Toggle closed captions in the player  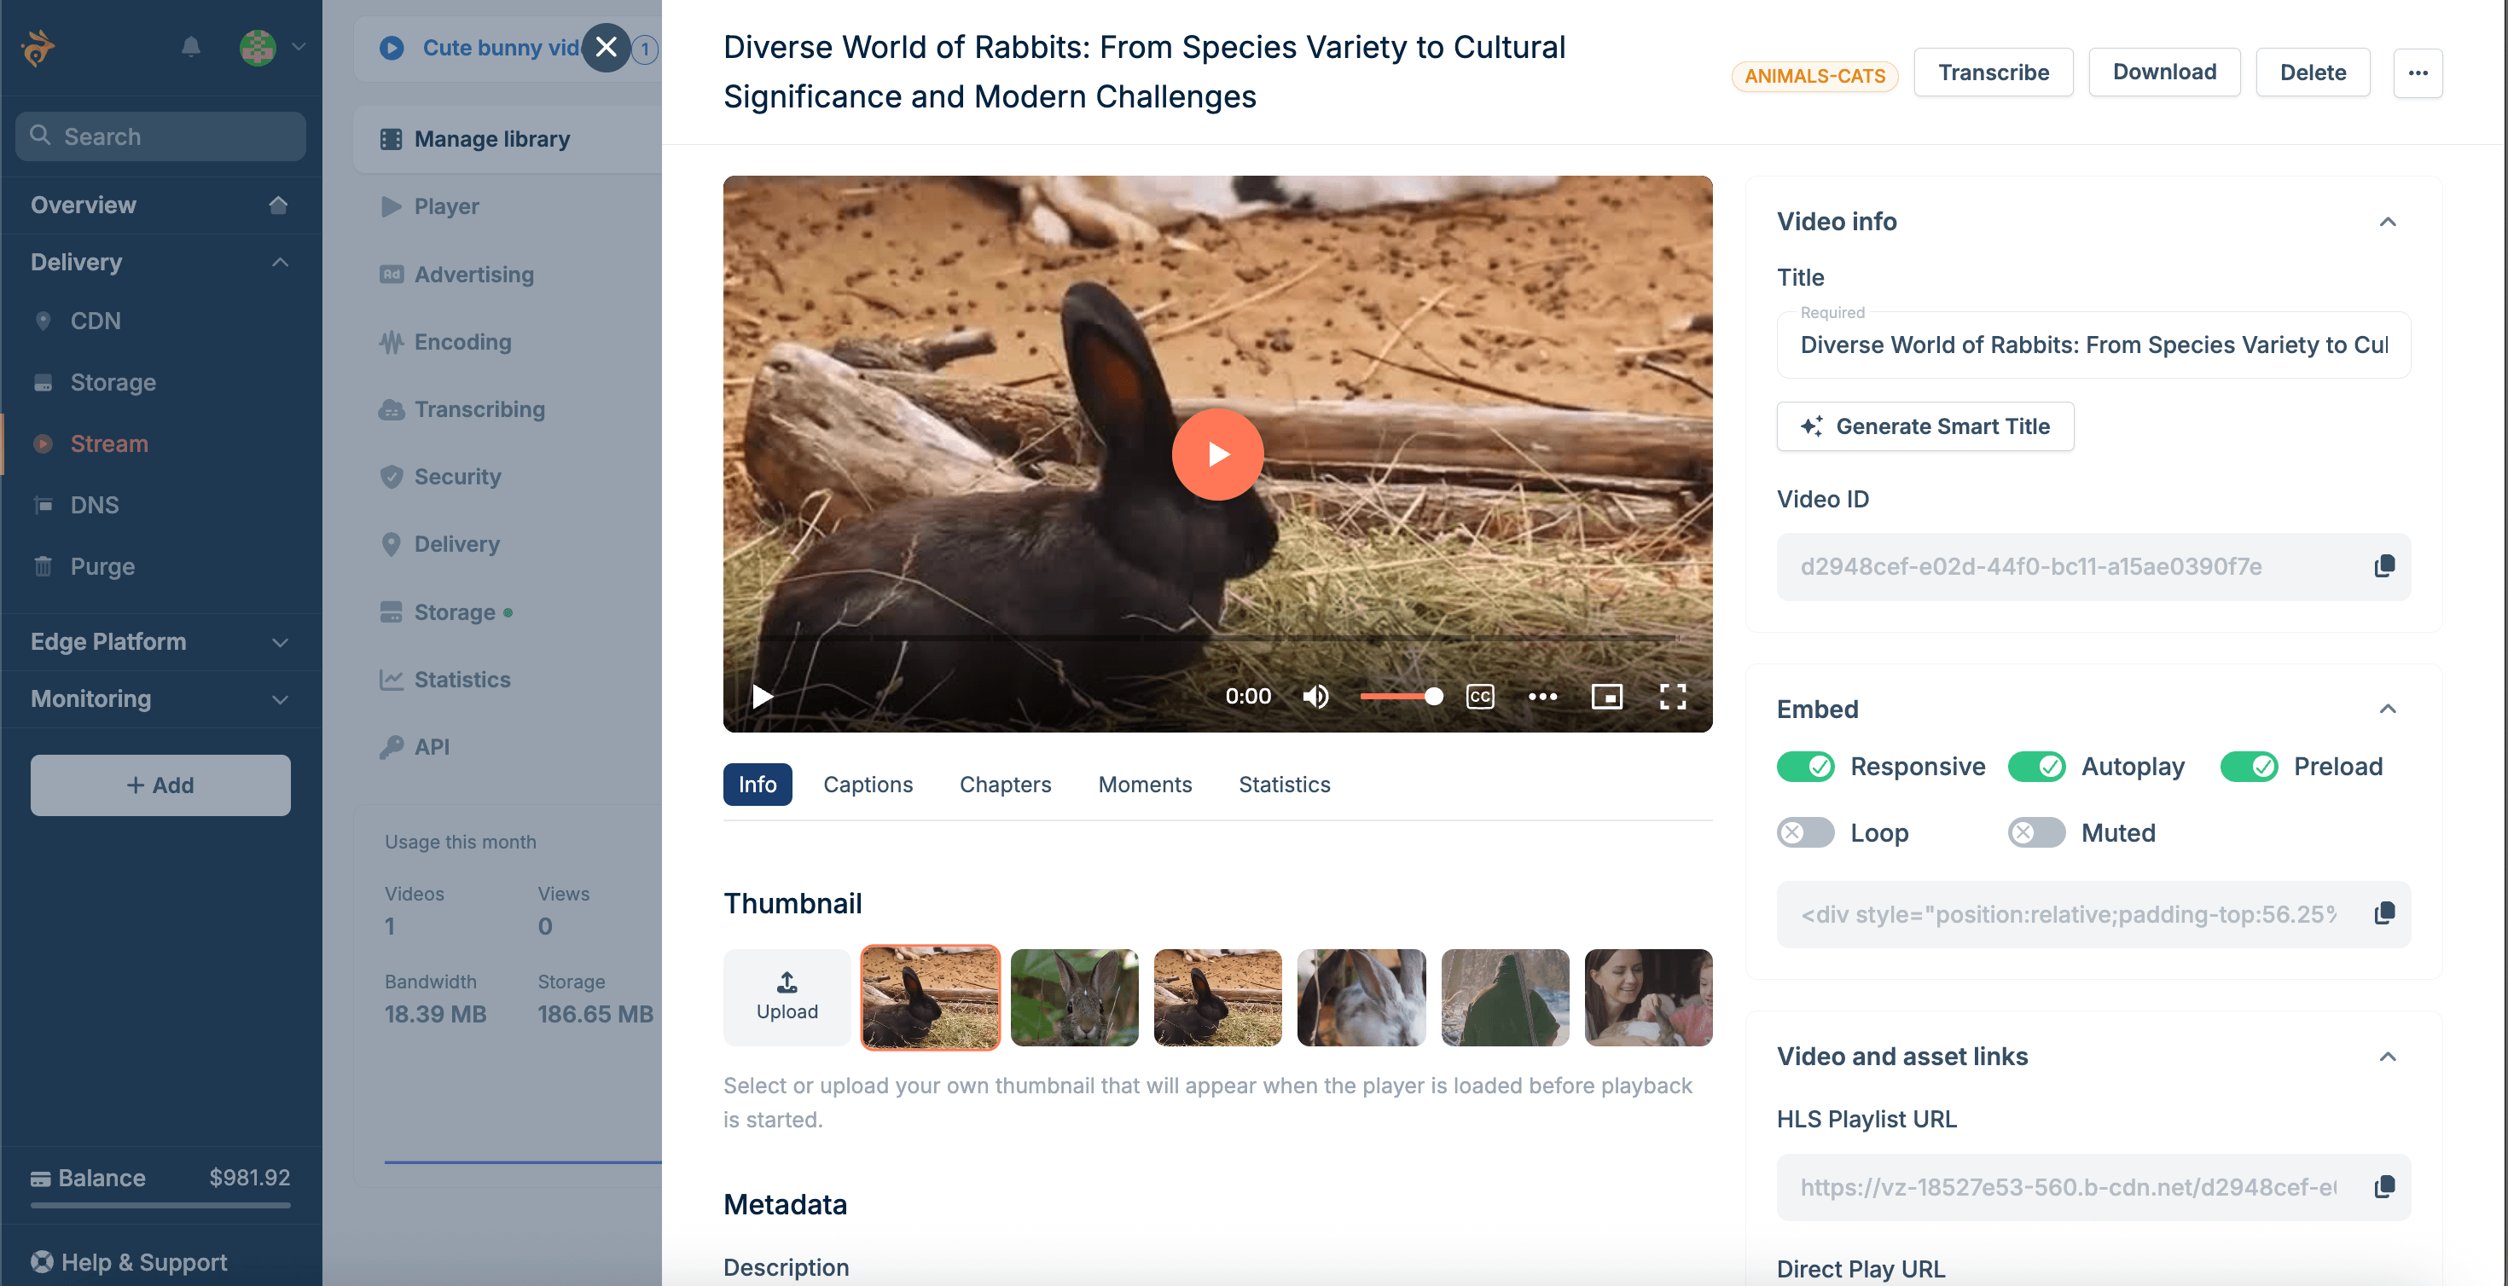pos(1480,696)
